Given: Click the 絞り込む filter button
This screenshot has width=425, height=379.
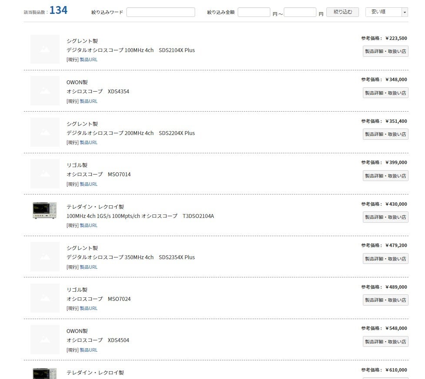Looking at the screenshot, I should [342, 12].
